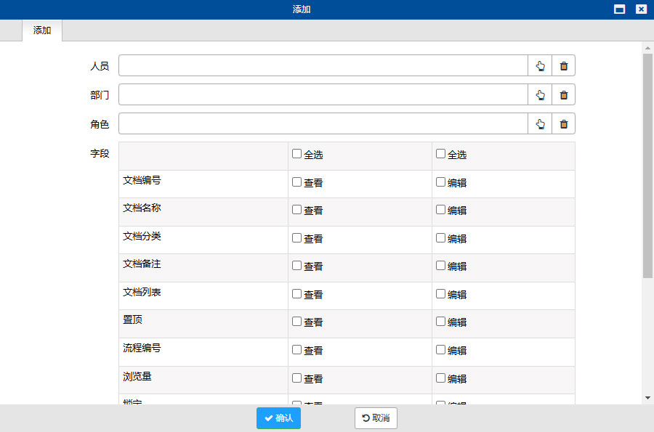The image size is (654, 432).
Task: Delete 部门 selection with trash icon
Action: [x=563, y=95]
